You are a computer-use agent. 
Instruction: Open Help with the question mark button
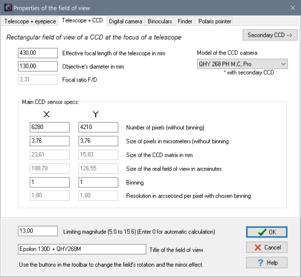pyautogui.click(x=267, y=263)
